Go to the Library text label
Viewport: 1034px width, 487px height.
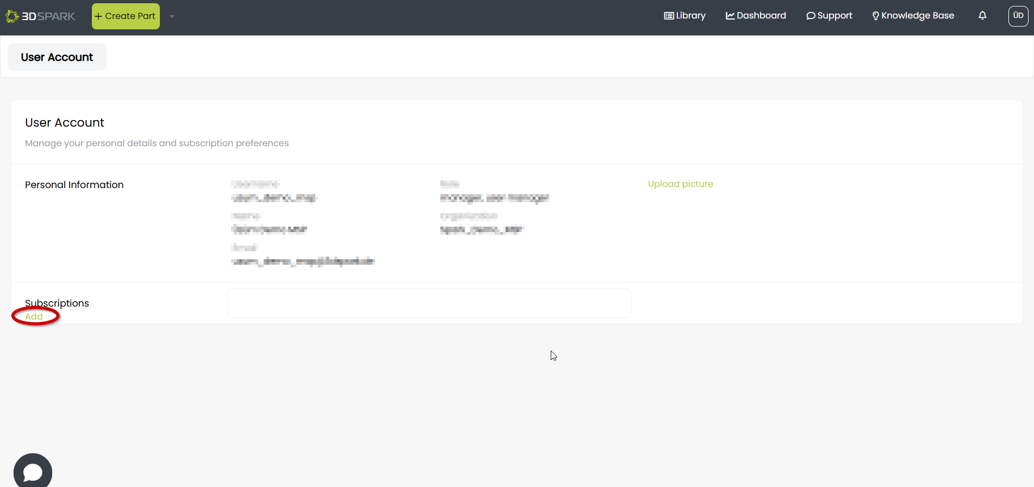(690, 16)
